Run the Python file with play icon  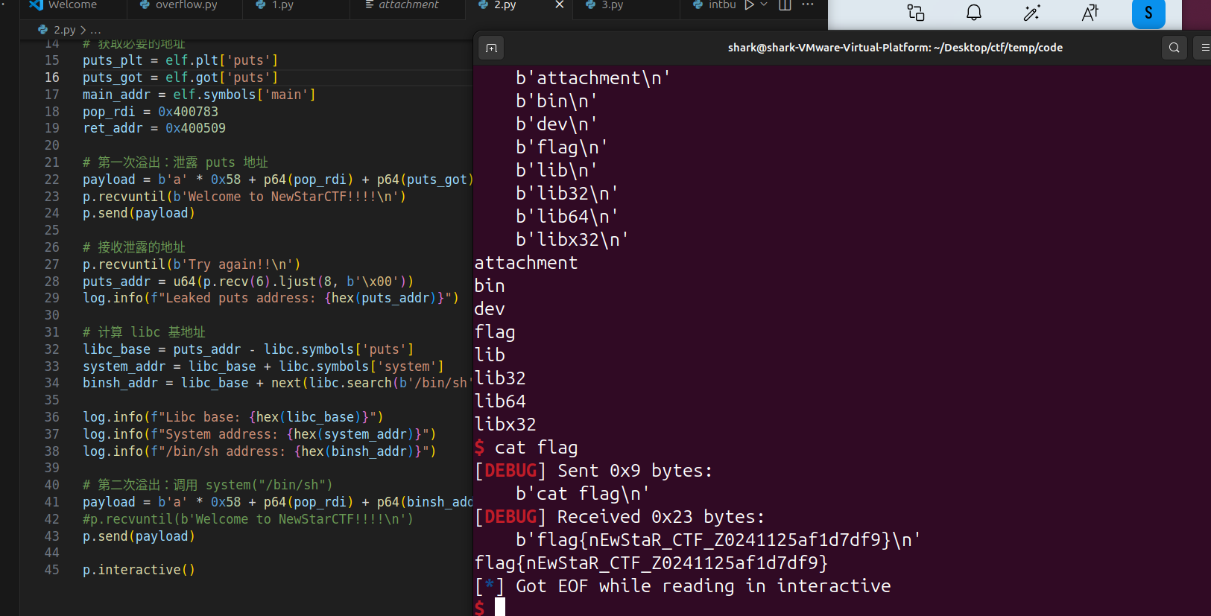point(750,5)
